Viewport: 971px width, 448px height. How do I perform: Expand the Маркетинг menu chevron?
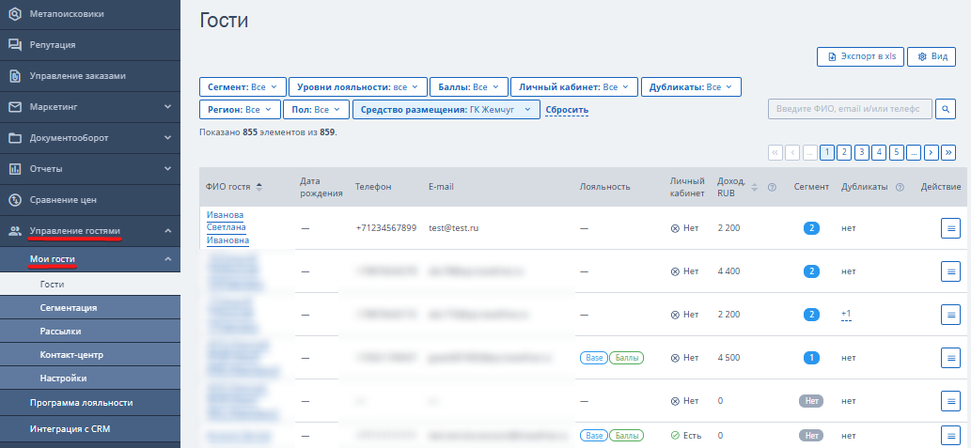coord(168,107)
